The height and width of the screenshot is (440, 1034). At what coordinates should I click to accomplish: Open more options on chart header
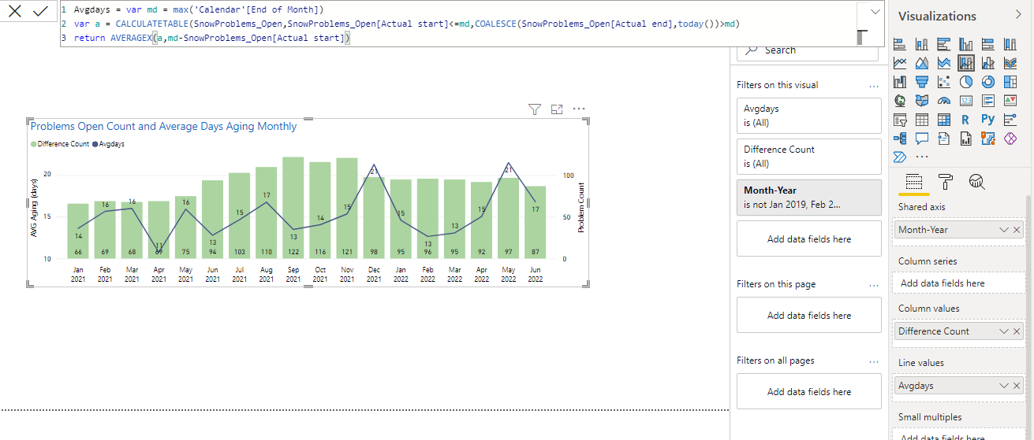tap(579, 109)
